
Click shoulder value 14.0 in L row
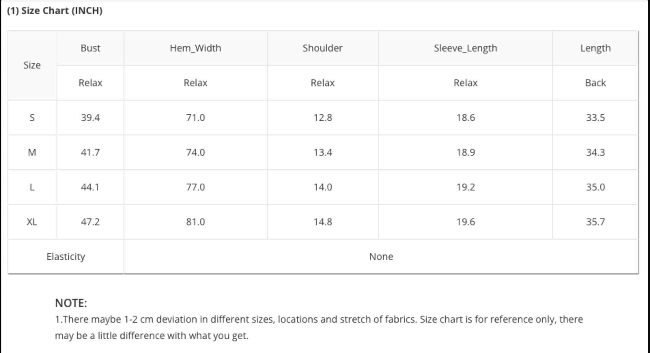[x=323, y=187]
